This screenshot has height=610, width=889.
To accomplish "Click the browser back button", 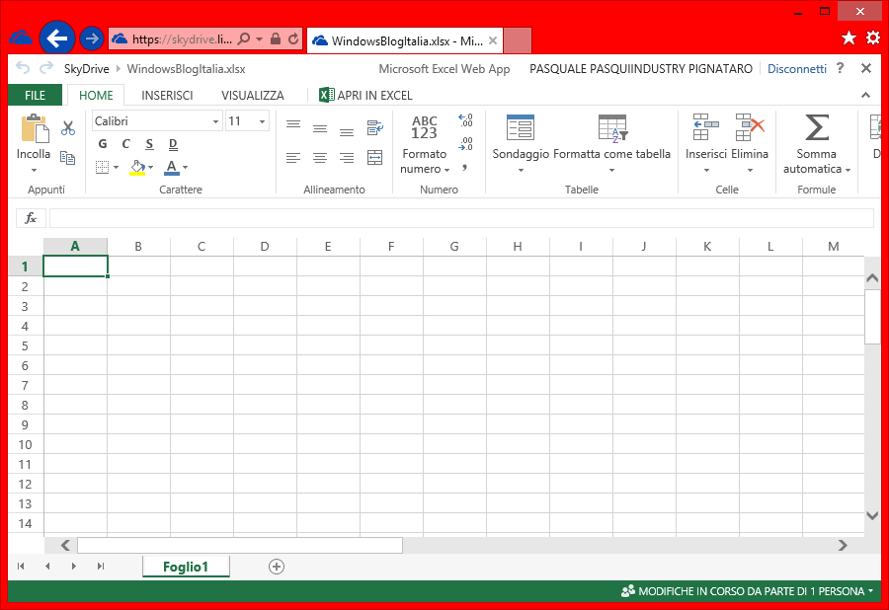I will (x=56, y=38).
